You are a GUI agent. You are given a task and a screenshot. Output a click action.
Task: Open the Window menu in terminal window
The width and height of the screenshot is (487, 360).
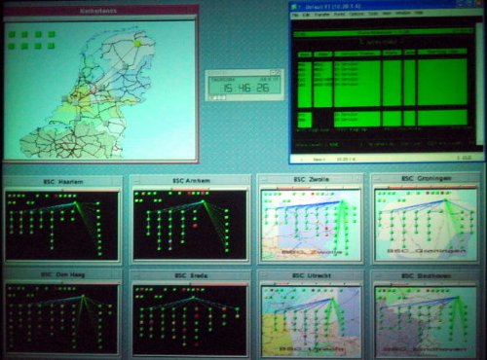(403, 14)
